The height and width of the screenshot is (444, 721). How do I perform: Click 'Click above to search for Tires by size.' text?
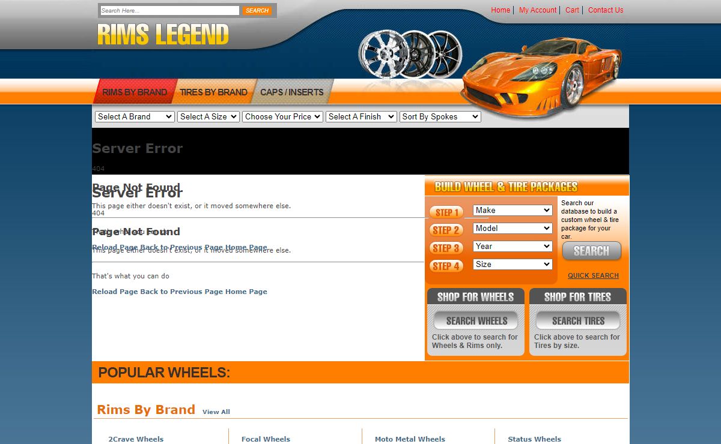[577, 341]
